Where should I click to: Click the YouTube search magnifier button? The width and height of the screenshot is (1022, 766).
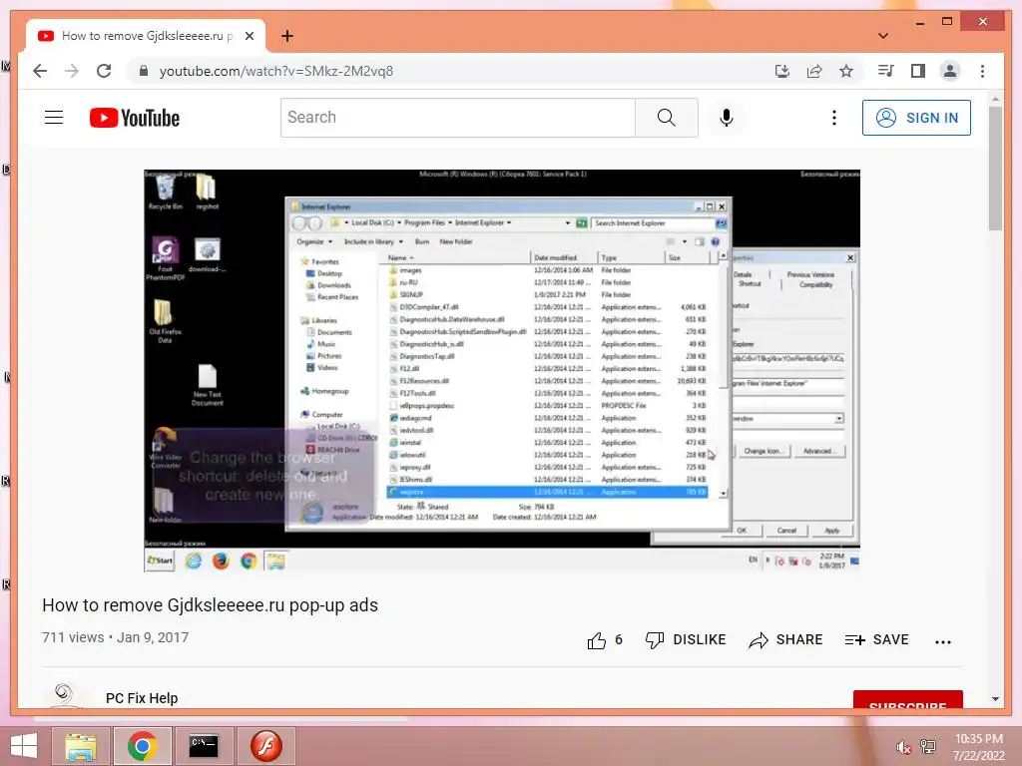tap(666, 118)
